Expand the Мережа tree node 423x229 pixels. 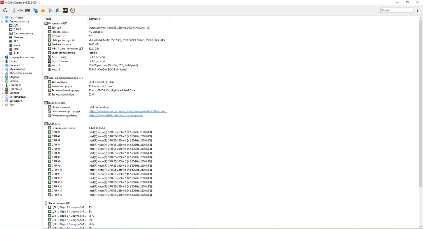click(x=2, y=77)
